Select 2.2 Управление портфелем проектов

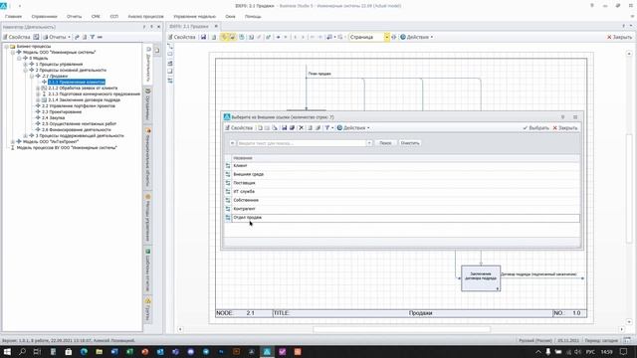pyautogui.click(x=79, y=106)
